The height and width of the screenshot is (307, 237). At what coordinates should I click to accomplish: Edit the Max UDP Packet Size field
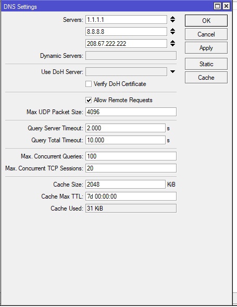click(x=131, y=112)
